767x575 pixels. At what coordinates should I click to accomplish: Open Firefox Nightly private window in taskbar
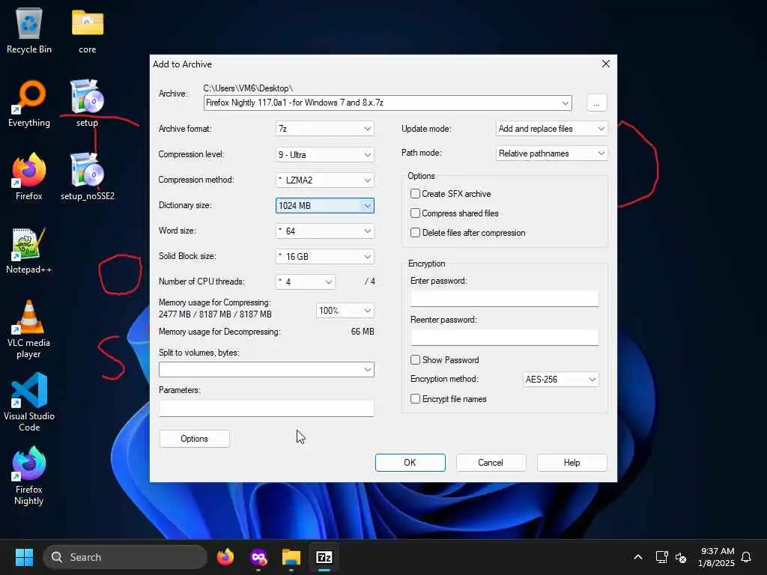258,557
